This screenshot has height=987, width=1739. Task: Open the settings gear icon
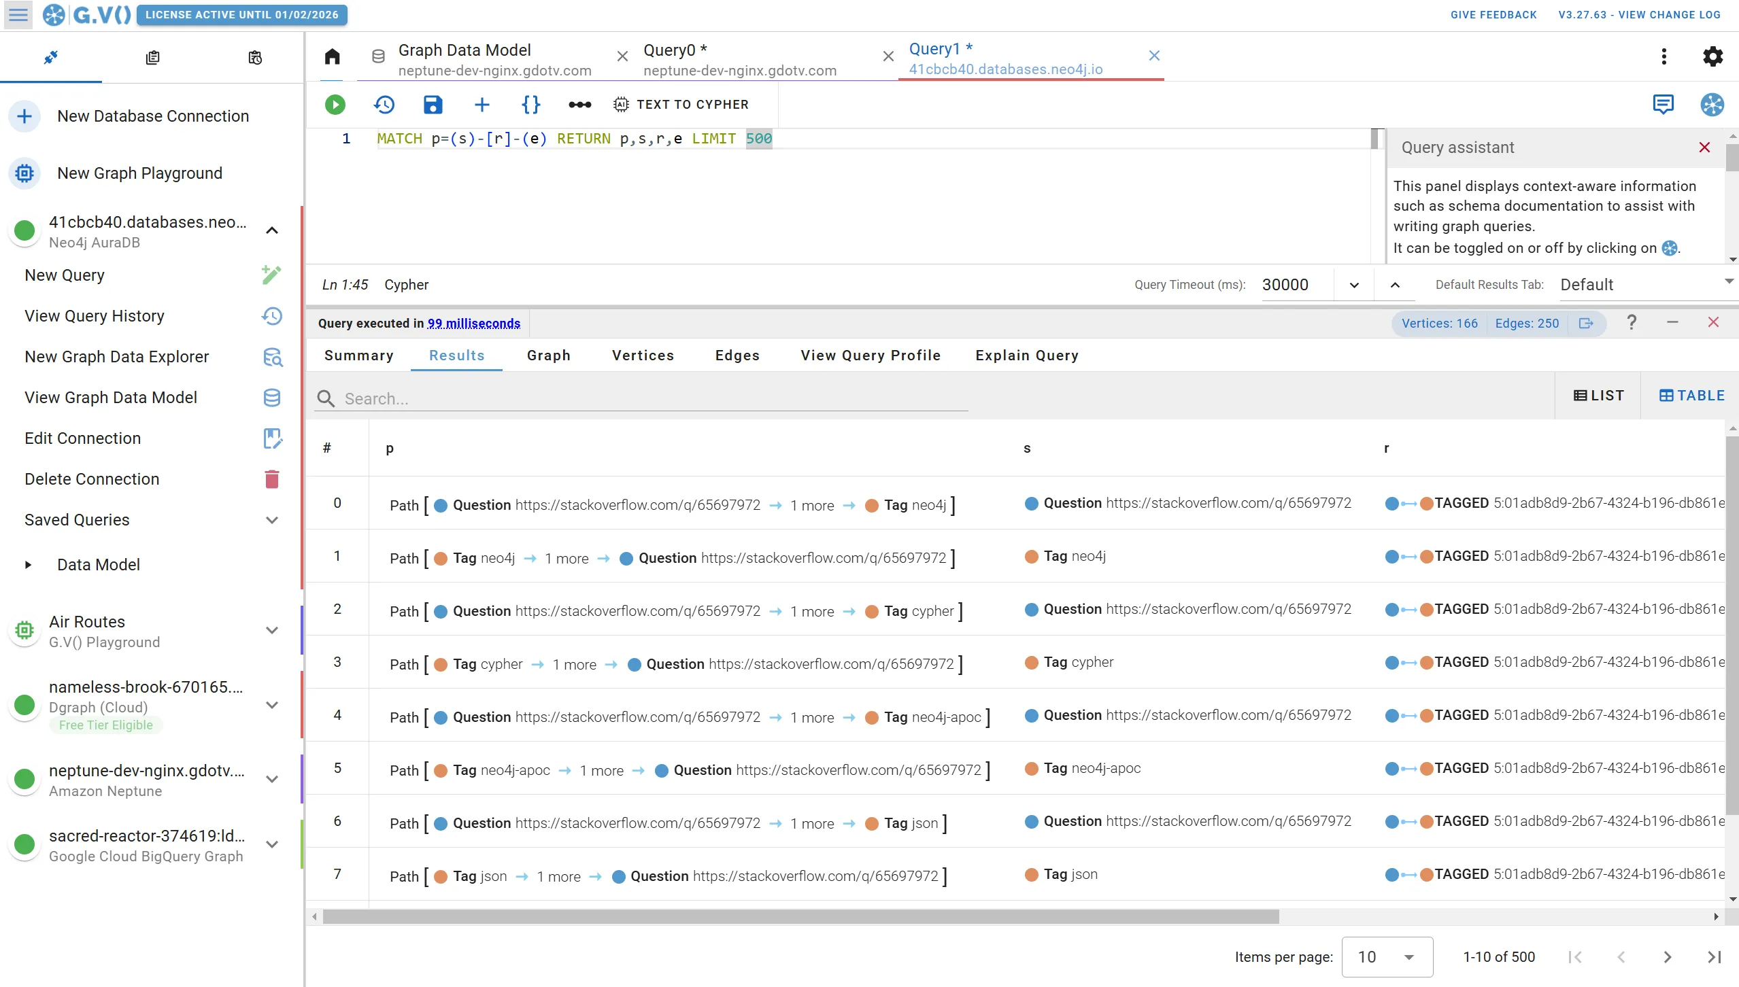point(1712,56)
